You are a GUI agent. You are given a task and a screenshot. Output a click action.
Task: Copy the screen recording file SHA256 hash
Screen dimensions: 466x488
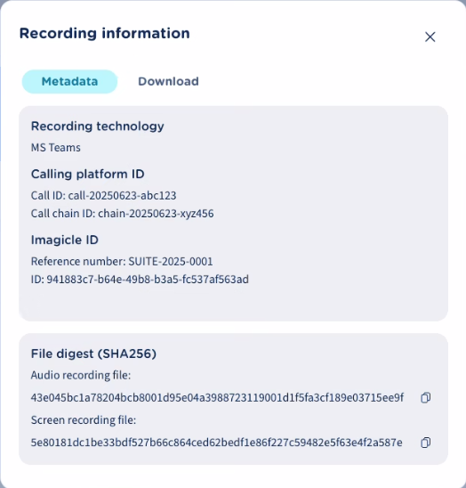(x=426, y=443)
